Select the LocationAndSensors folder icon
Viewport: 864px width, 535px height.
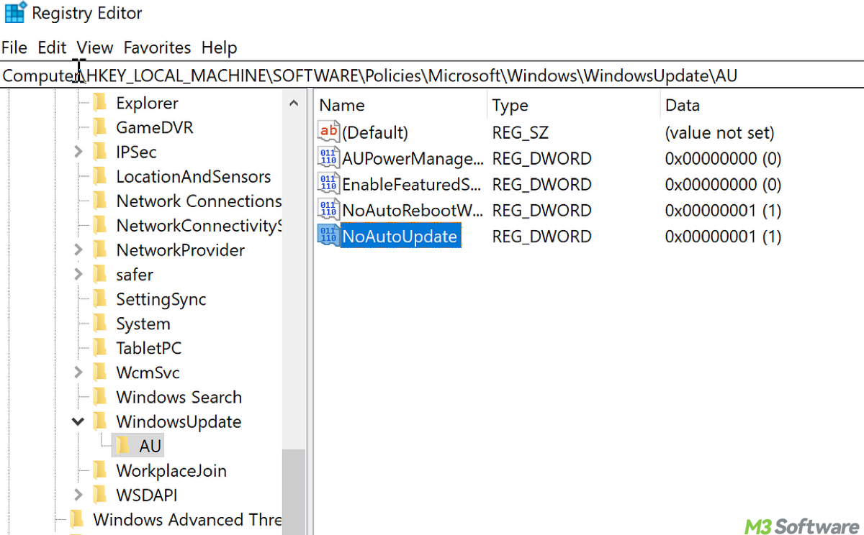(x=100, y=176)
